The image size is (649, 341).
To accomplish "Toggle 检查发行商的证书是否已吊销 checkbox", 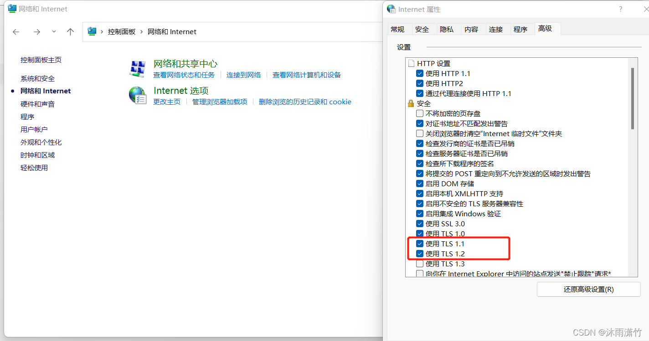I will click(x=420, y=143).
